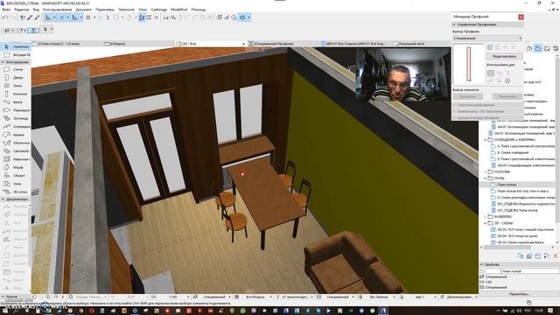Click the Find and Select magnifier icon
The width and height of the screenshot is (560, 315).
173,17
